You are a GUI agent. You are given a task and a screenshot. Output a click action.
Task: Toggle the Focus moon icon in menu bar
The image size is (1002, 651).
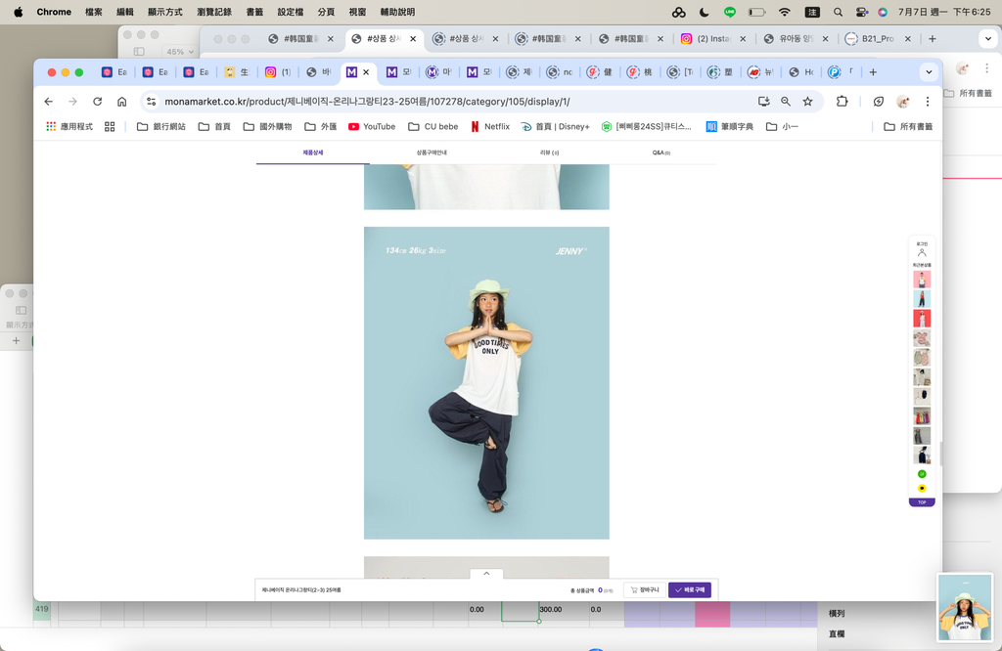coord(705,12)
